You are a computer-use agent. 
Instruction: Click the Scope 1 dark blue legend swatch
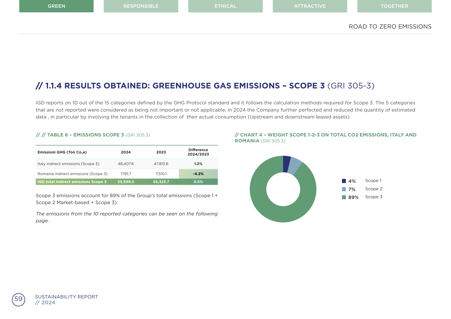(344, 181)
